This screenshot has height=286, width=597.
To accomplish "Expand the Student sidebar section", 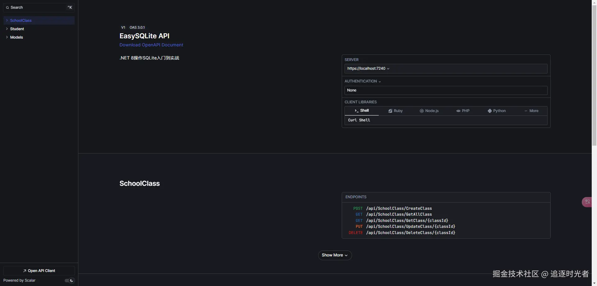I will tap(7, 29).
